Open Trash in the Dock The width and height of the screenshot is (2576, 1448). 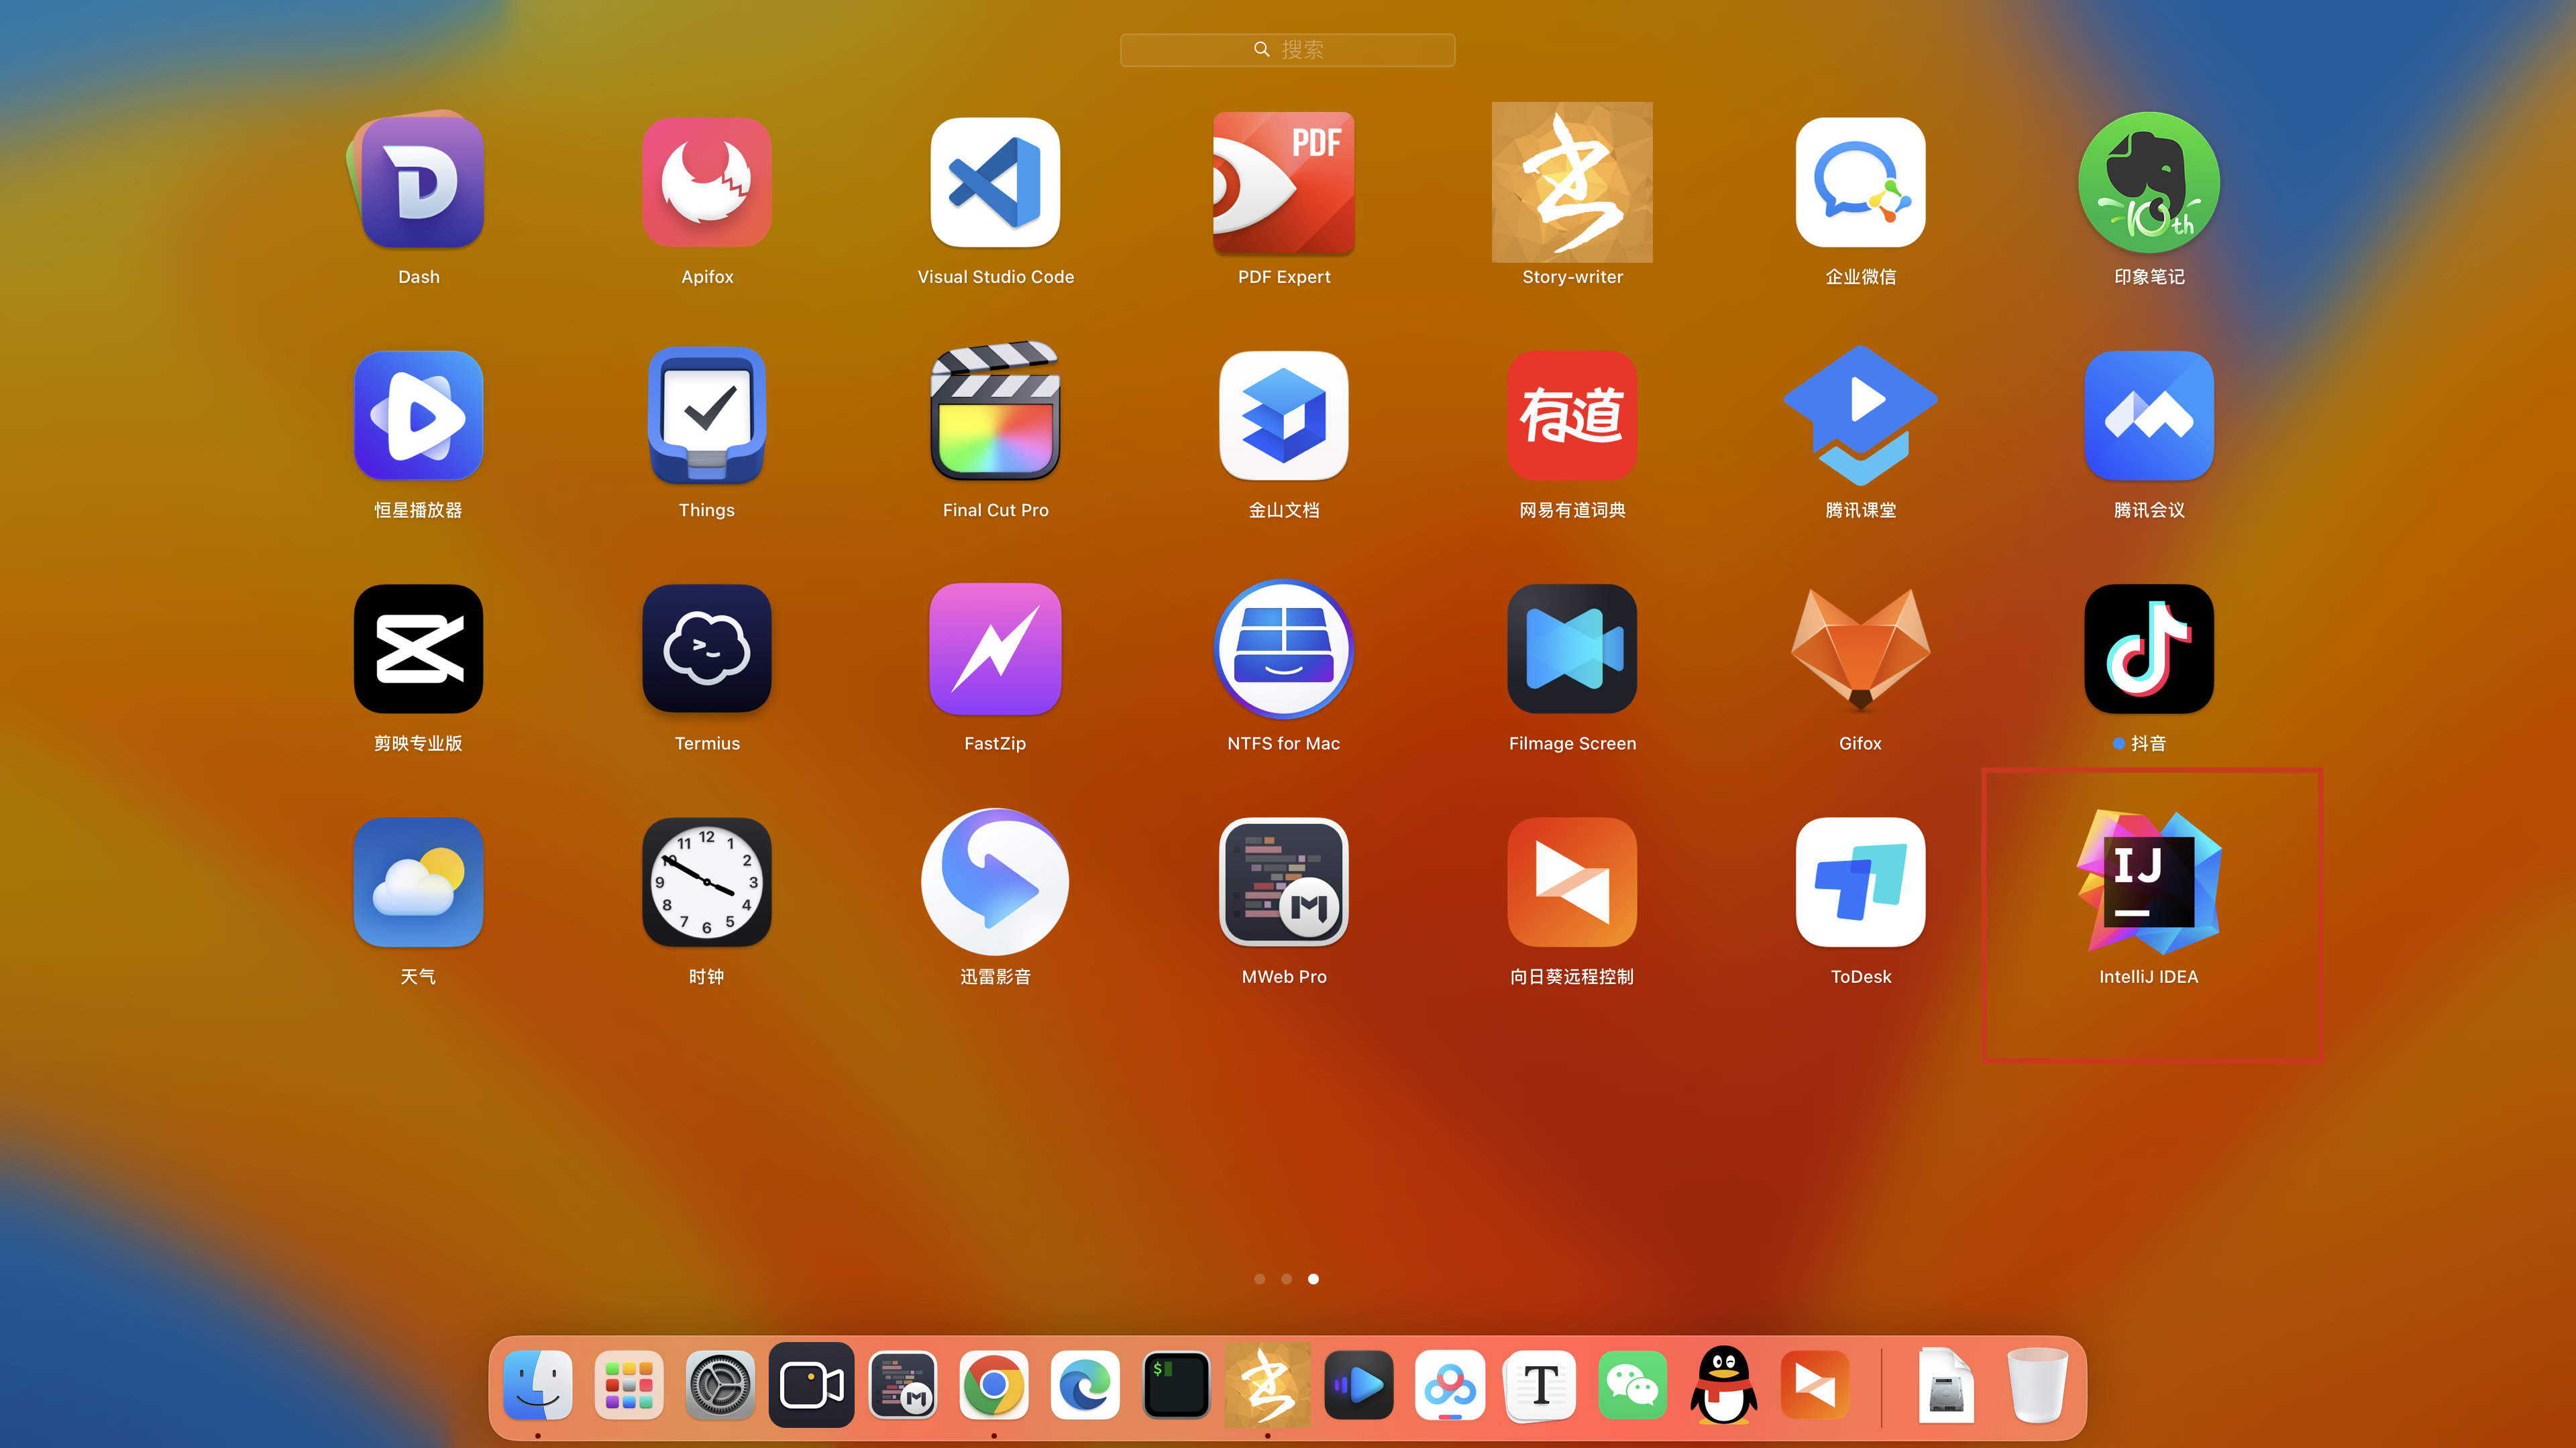pos(2037,1385)
